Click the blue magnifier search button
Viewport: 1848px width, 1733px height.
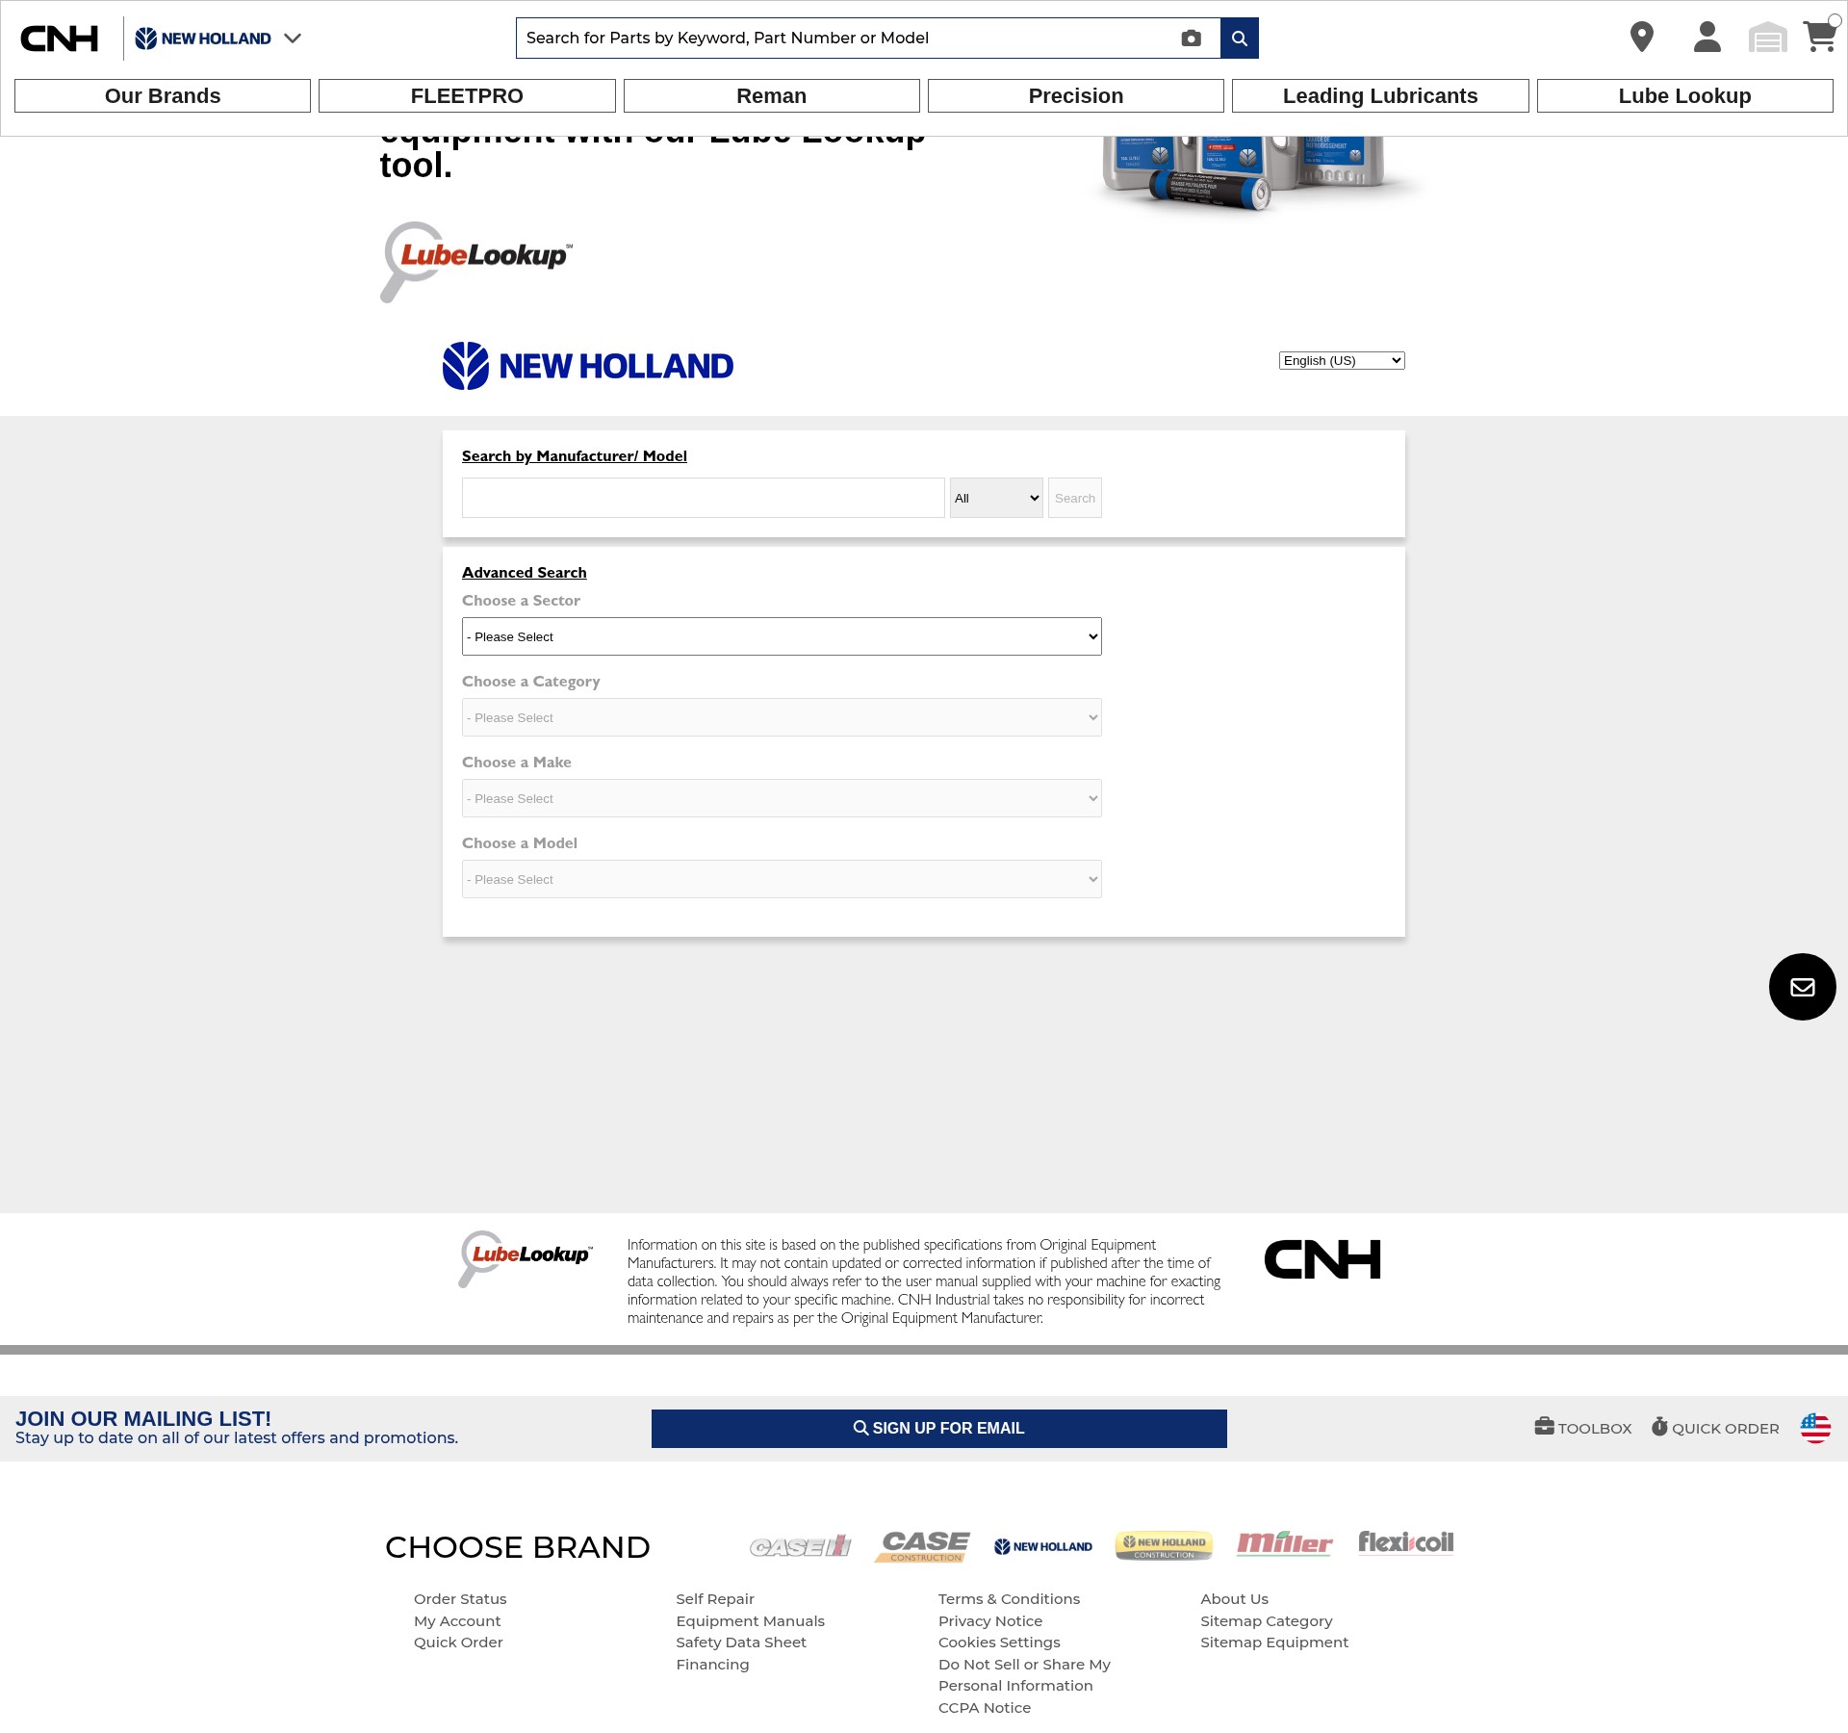tap(1240, 39)
